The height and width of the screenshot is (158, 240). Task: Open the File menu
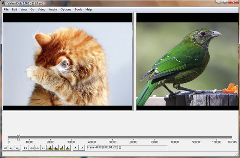(x=6, y=10)
